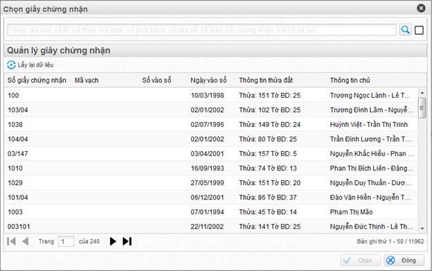Click owner Trương Ngọc Lành

pyautogui.click(x=358, y=96)
